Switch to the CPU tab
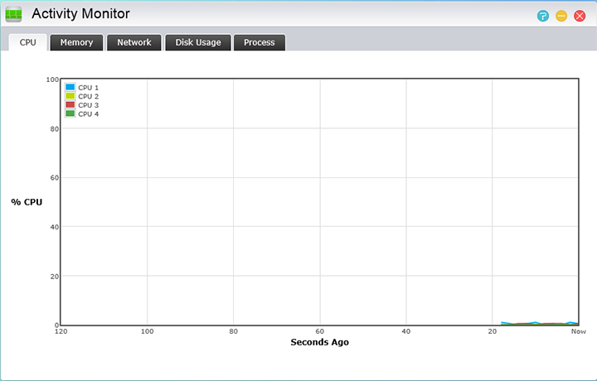The width and height of the screenshot is (597, 381). 28,42
